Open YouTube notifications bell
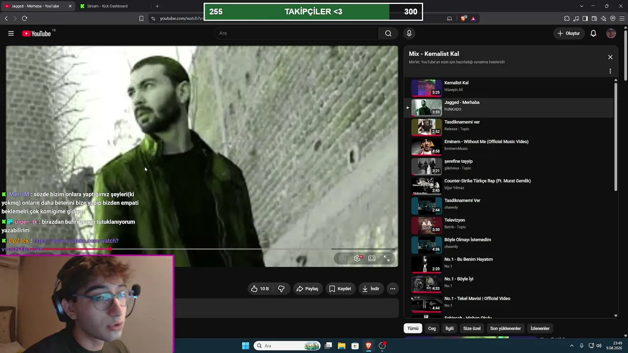Screen dimensions: 628x353 593,33
